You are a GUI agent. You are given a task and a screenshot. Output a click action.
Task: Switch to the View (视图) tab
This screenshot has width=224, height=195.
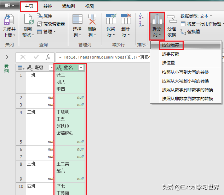click(x=90, y=6)
